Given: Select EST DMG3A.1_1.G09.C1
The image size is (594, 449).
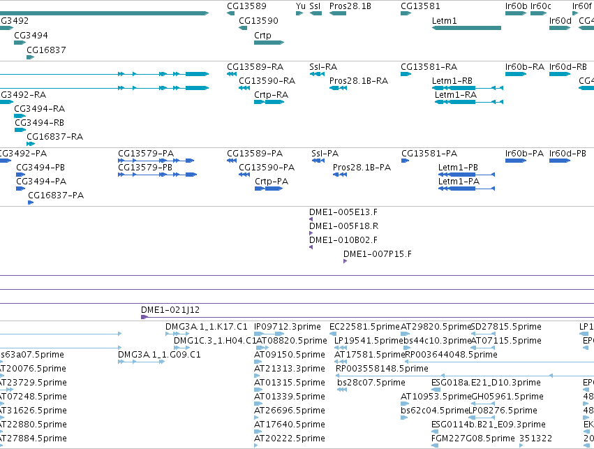Looking at the screenshot, I should tap(159, 355).
